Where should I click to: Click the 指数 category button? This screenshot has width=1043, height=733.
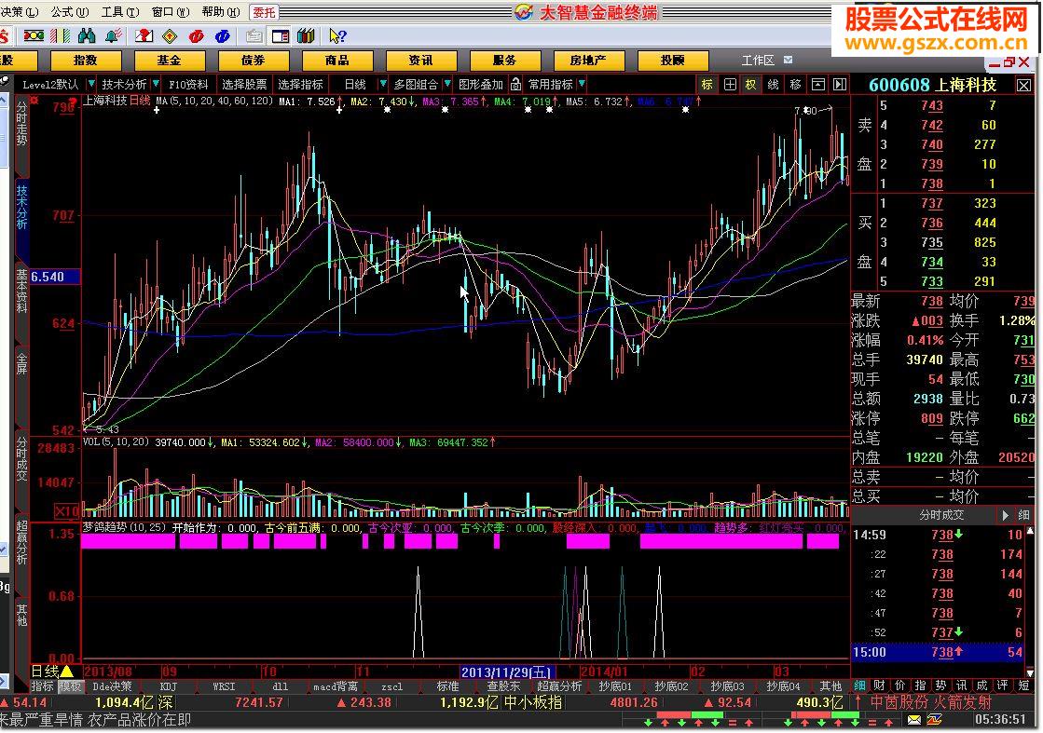point(85,61)
